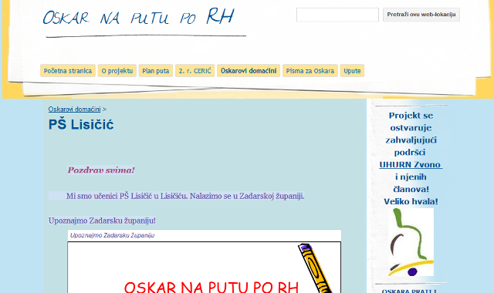Click the Veliko hvala! sidebar text
The width and height of the screenshot is (494, 293).
[x=411, y=201]
